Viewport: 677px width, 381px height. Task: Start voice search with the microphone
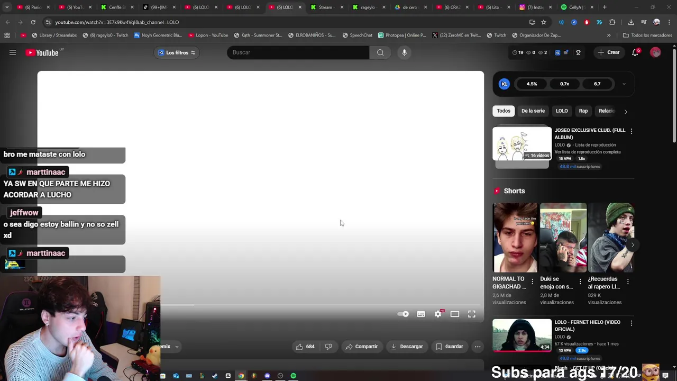(x=404, y=52)
